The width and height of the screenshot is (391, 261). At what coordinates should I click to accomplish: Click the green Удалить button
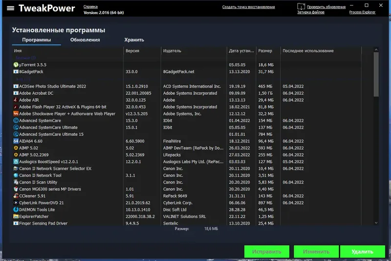tap(362, 252)
